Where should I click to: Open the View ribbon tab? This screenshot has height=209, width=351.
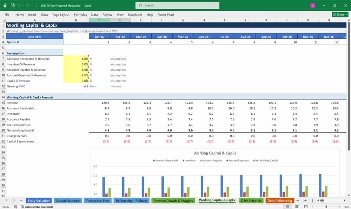120,14
